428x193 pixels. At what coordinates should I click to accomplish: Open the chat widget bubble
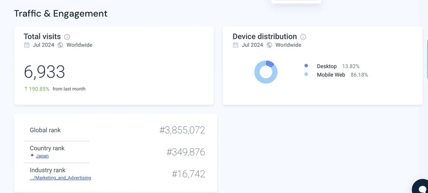[420, 187]
